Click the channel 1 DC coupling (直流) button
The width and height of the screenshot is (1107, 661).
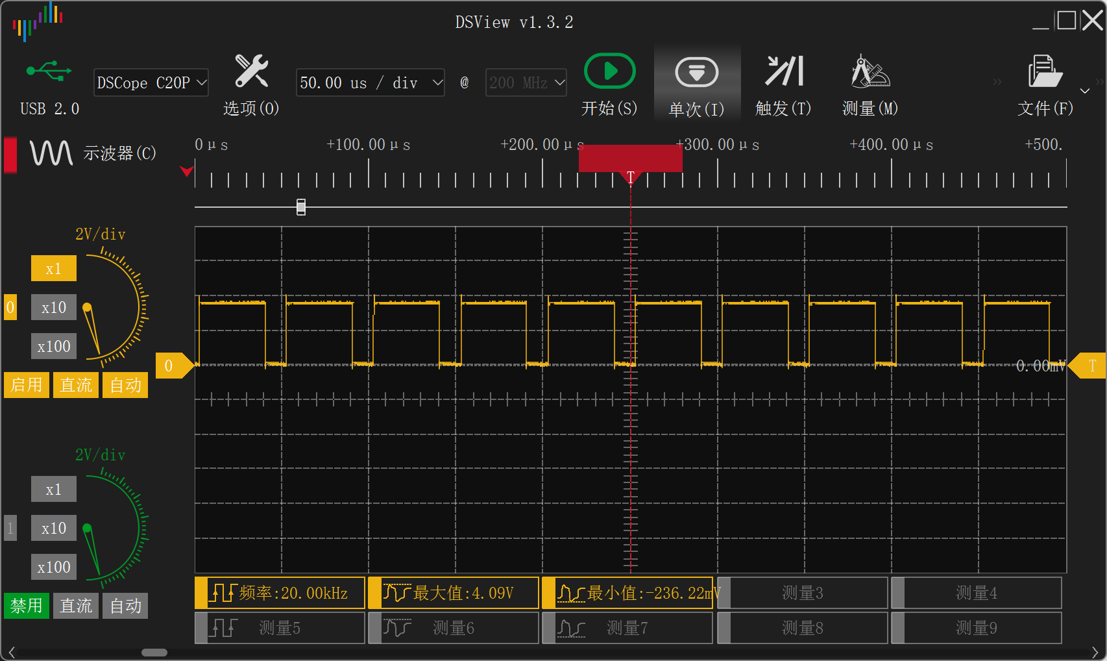point(76,606)
